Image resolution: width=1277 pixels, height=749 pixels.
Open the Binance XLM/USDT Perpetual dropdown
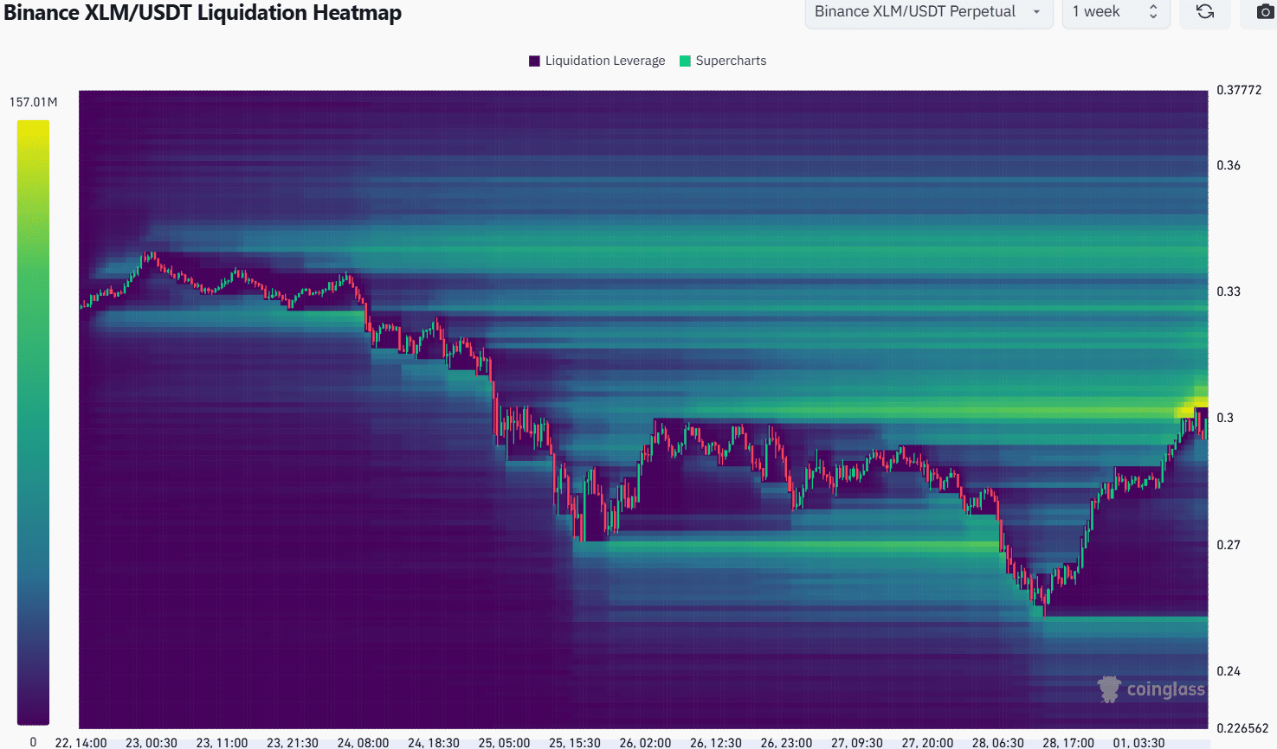tap(929, 12)
